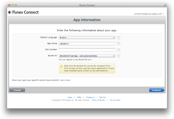This screenshot has height=119, width=174.
Task: Click the help icon beside Bundle ID
Action: (119, 56)
